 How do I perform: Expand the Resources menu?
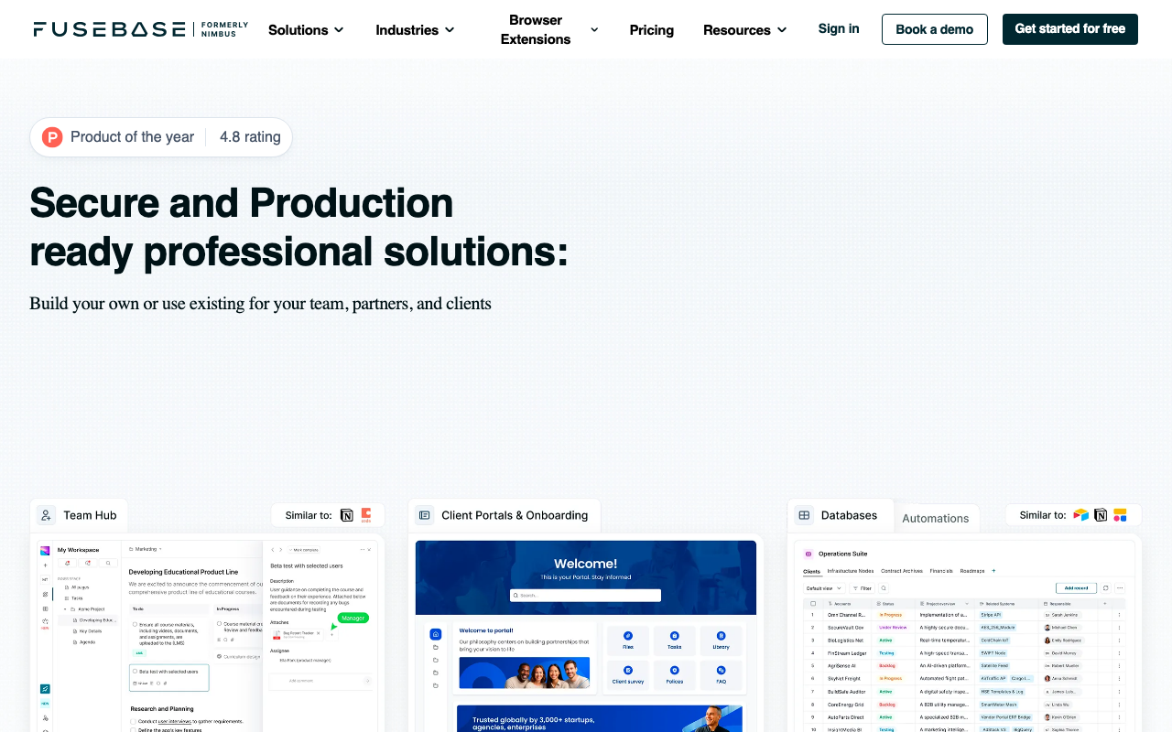click(744, 29)
